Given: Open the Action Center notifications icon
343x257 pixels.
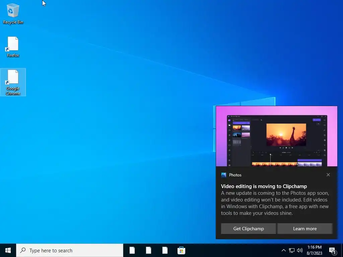Looking at the screenshot, I should point(332,251).
